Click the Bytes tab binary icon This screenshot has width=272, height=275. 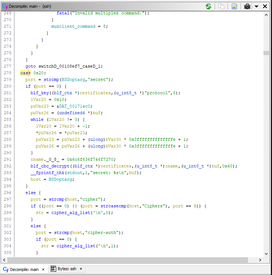tap(53, 269)
